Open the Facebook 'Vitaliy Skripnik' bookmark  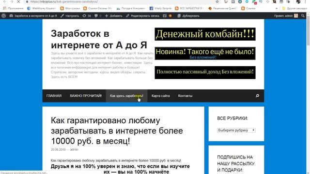(x=160, y=8)
